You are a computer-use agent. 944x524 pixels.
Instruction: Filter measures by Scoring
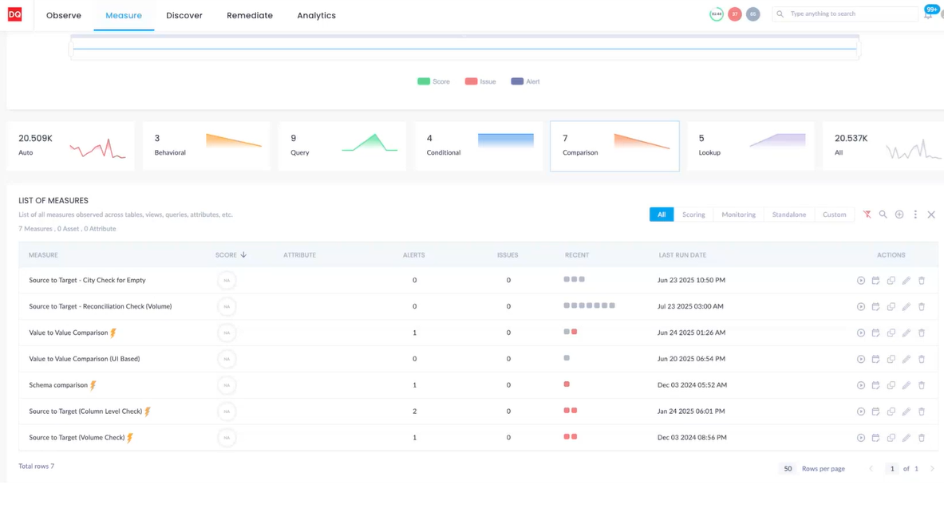click(693, 215)
